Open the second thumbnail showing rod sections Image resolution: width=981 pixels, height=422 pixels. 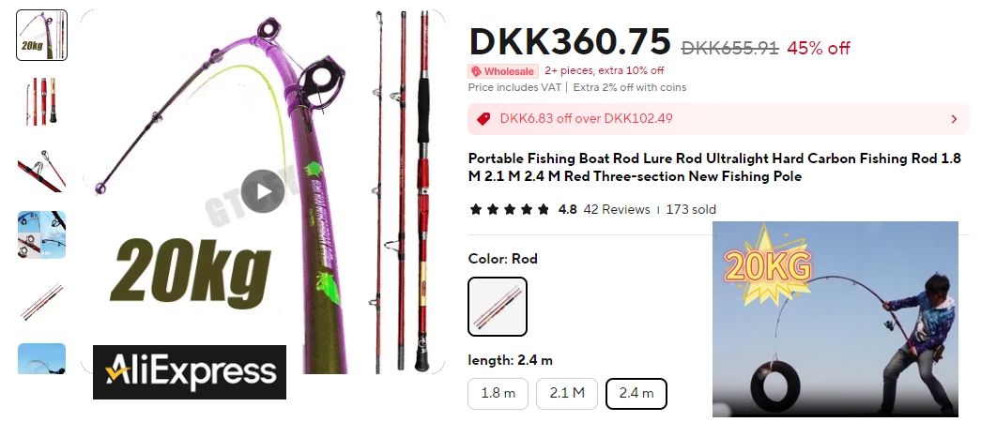42,101
